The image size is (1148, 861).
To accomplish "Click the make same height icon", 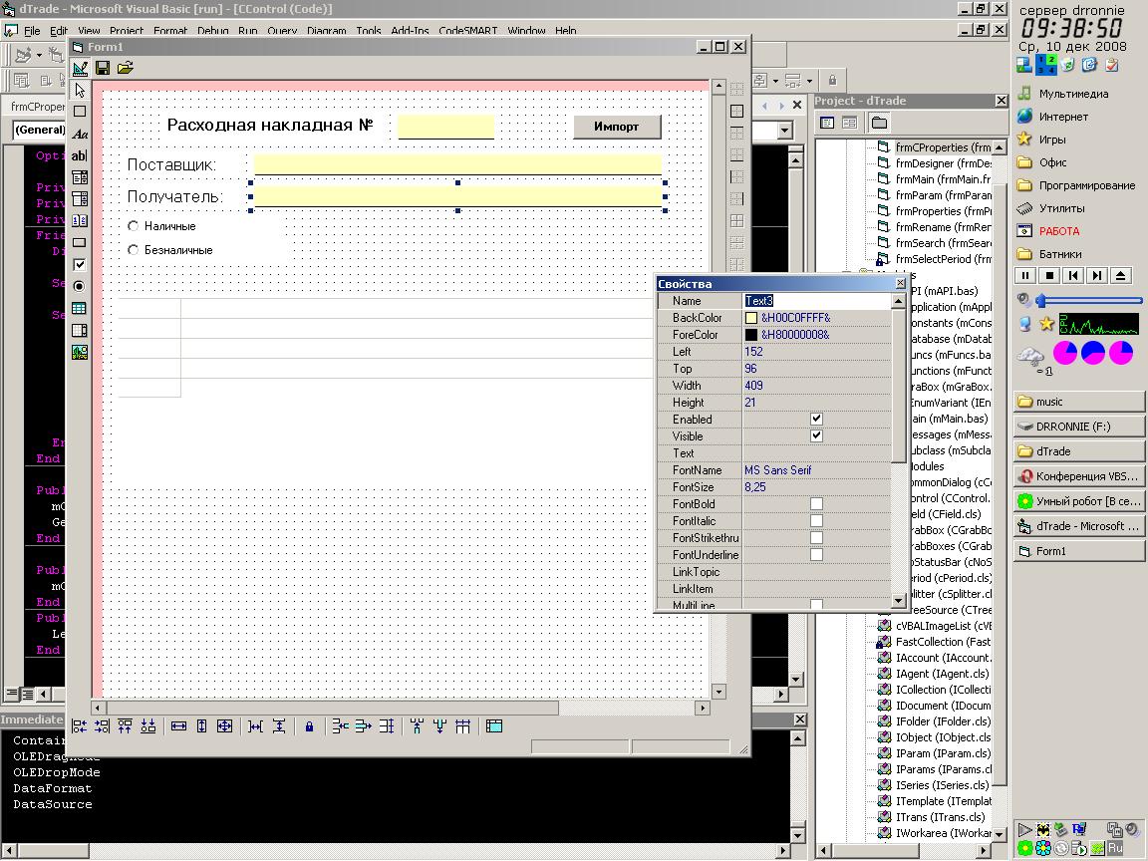I will [201, 726].
